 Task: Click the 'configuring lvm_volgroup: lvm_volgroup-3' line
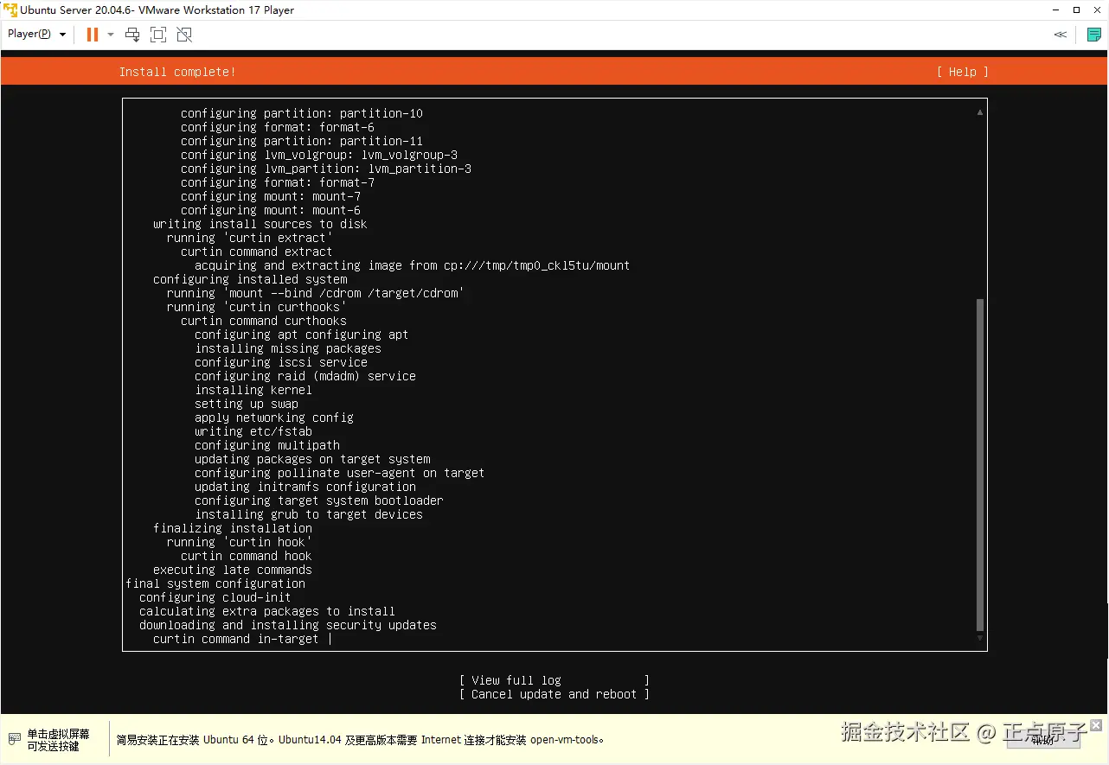(x=319, y=155)
